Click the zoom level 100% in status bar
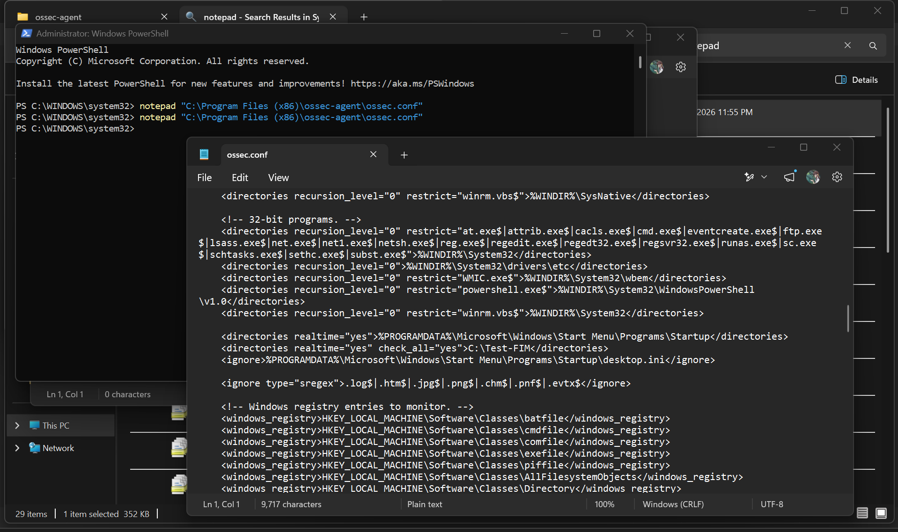Image resolution: width=898 pixels, height=532 pixels. (604, 504)
